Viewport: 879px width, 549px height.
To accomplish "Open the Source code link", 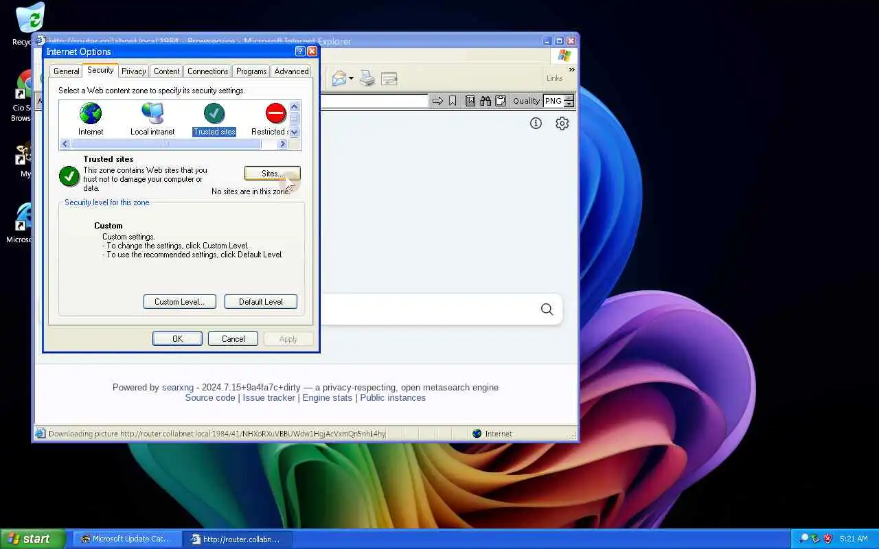I will pyautogui.click(x=210, y=398).
